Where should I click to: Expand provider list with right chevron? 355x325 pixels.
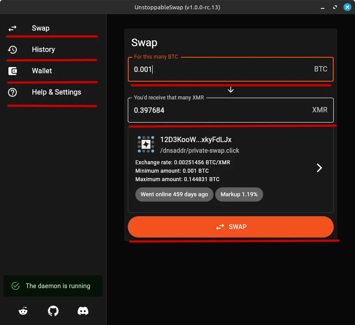(x=319, y=168)
